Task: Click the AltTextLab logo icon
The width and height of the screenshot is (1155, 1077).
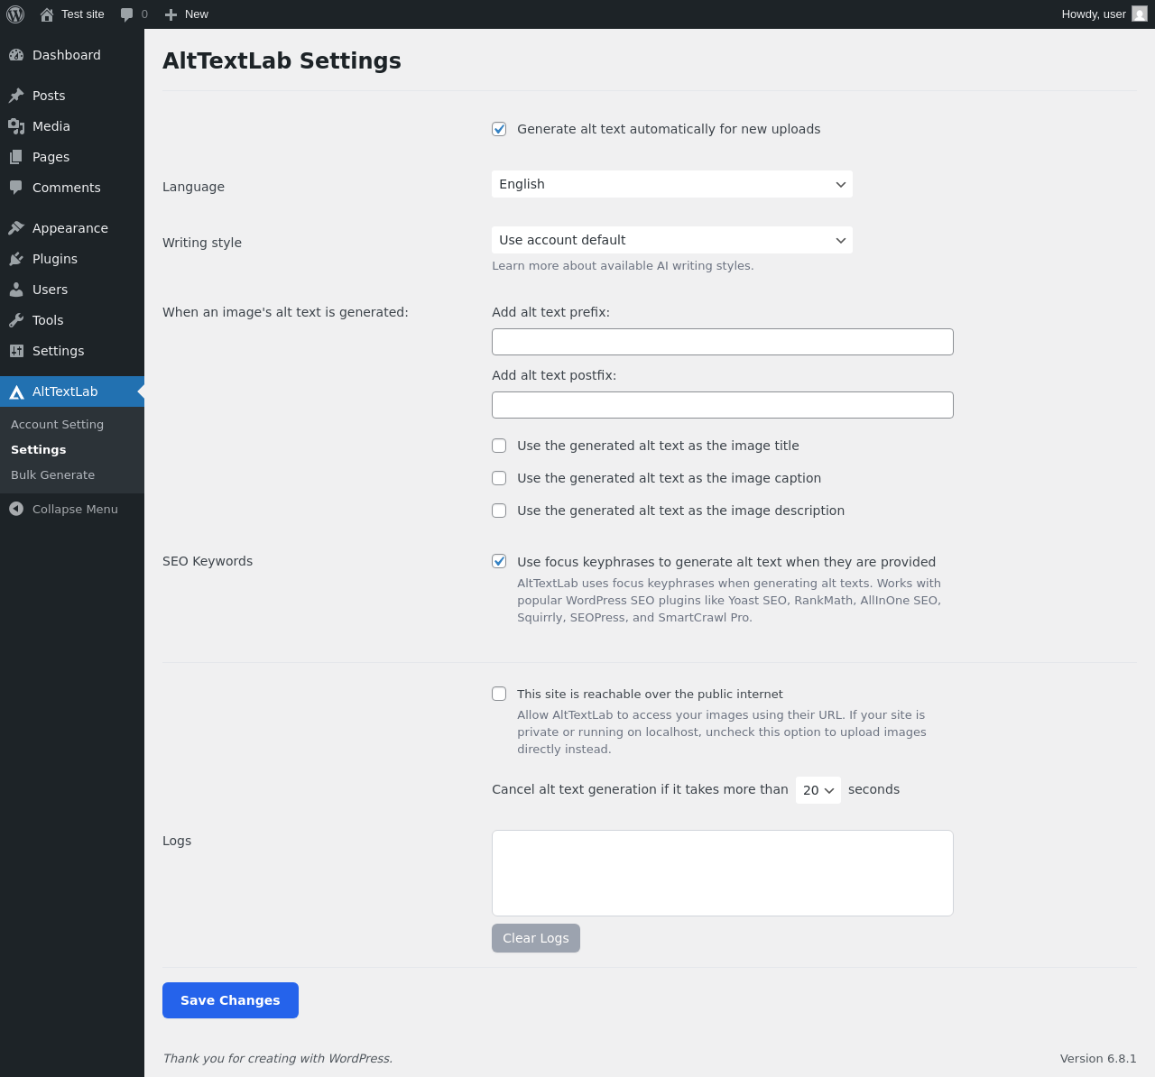Action: click(16, 391)
